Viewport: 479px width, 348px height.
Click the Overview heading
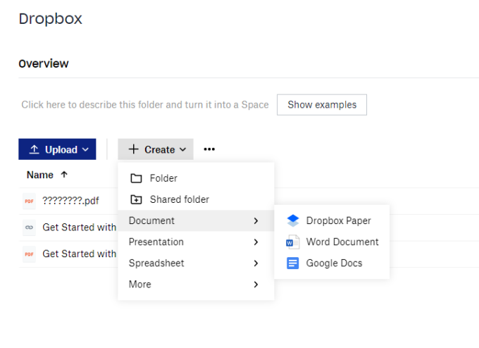(44, 63)
